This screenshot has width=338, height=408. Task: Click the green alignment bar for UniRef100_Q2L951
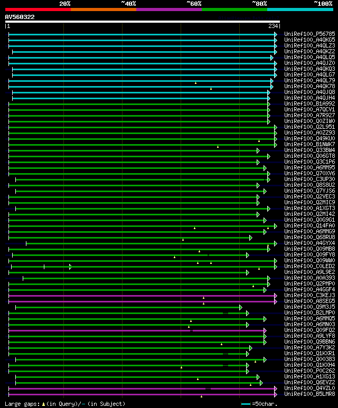142,127
